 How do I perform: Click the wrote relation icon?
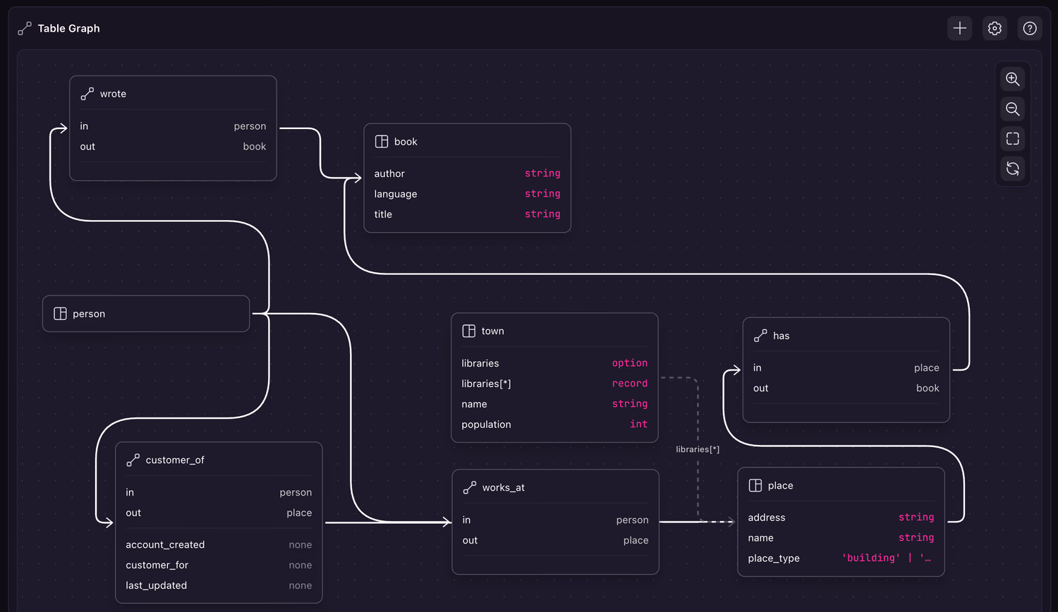pos(87,94)
